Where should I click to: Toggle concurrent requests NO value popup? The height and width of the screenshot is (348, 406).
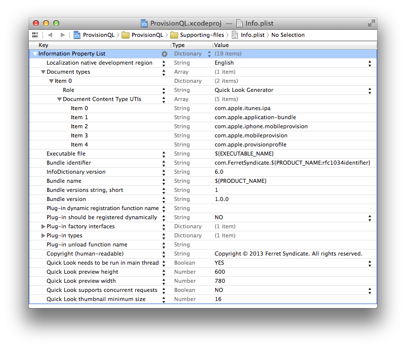[x=370, y=290]
